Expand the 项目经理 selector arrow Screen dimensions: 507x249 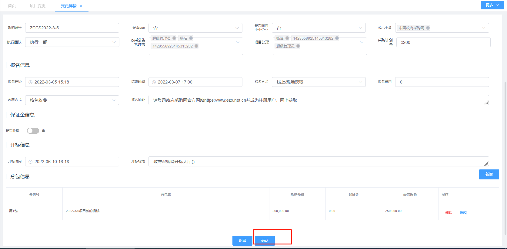[362, 42]
